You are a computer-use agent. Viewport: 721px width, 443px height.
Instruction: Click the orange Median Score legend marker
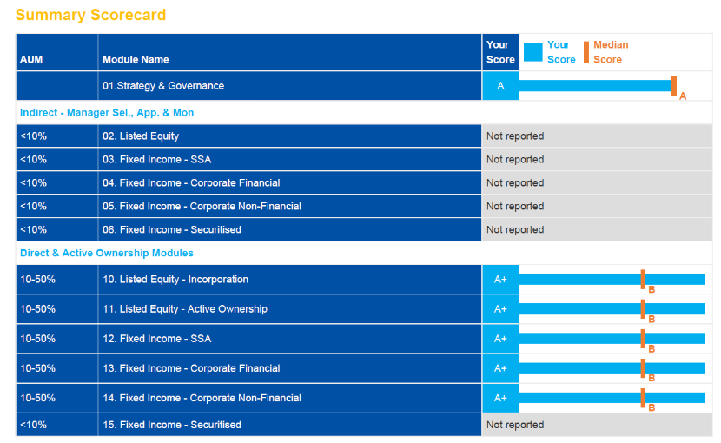pyautogui.click(x=586, y=52)
